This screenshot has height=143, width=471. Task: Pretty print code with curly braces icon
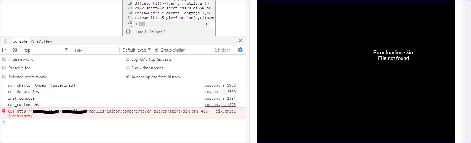tap(128, 32)
